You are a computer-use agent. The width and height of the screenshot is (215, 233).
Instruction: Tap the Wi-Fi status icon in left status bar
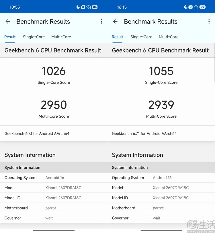(x=89, y=7)
